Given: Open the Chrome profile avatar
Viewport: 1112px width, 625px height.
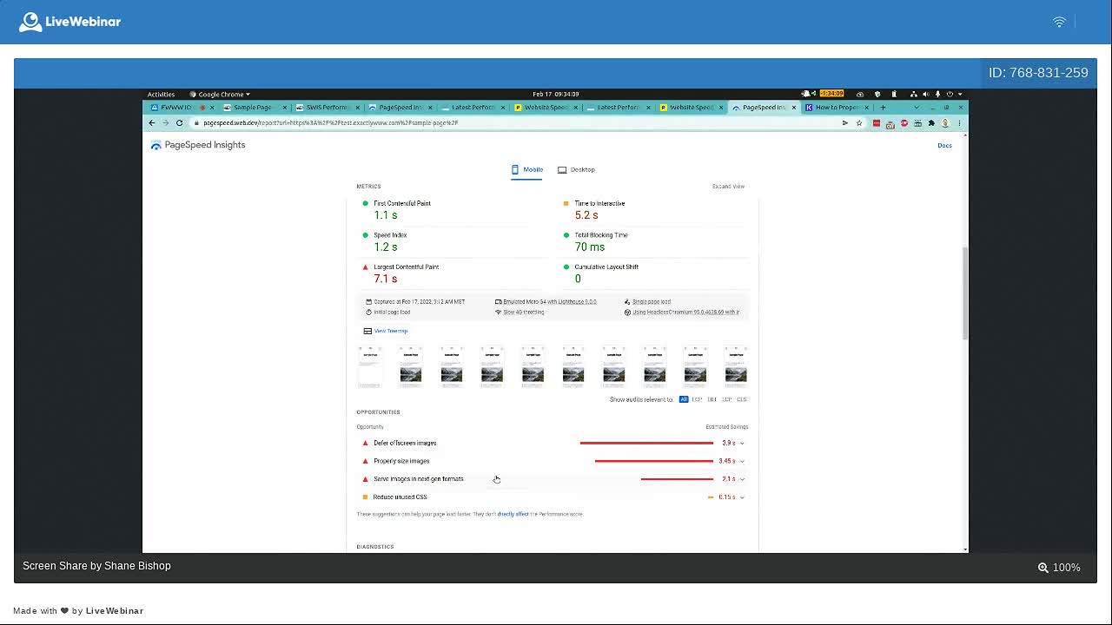Looking at the screenshot, I should [x=945, y=123].
